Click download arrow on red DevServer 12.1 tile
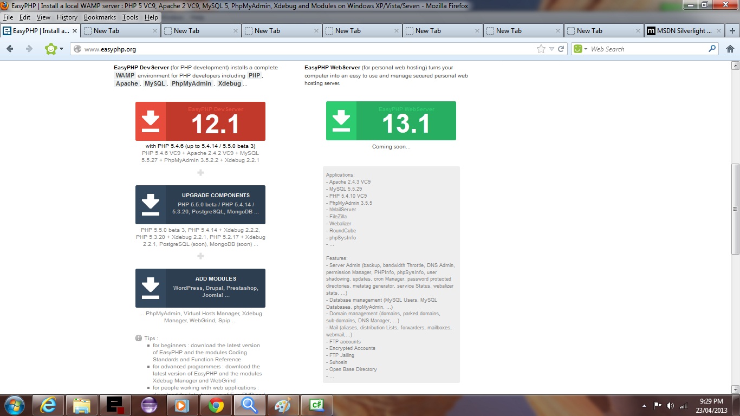Screen dimensions: 740x416 click(151, 121)
